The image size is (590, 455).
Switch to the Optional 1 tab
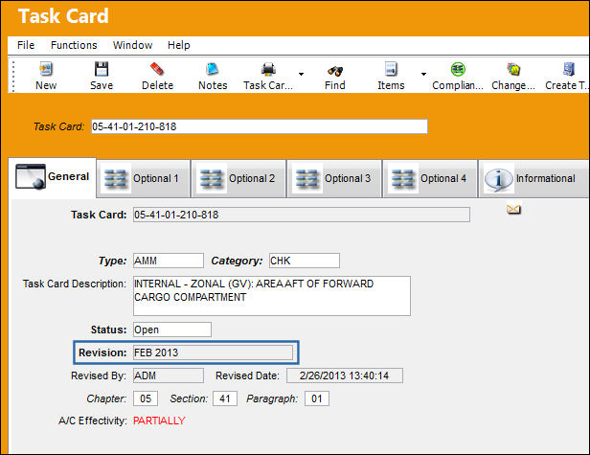[144, 178]
